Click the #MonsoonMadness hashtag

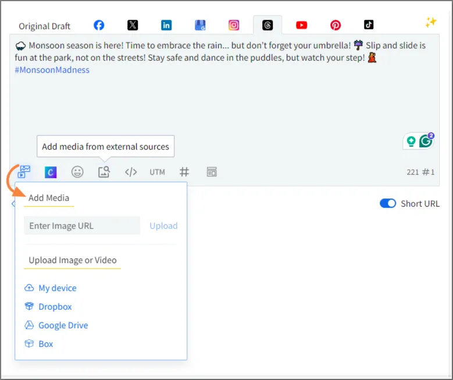(x=52, y=70)
